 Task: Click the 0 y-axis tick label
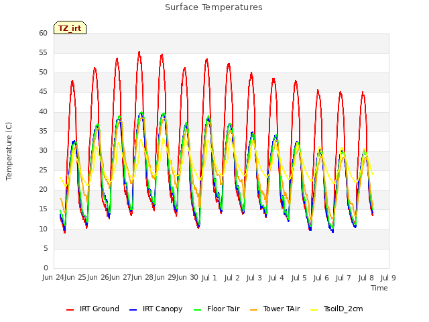click(x=46, y=268)
